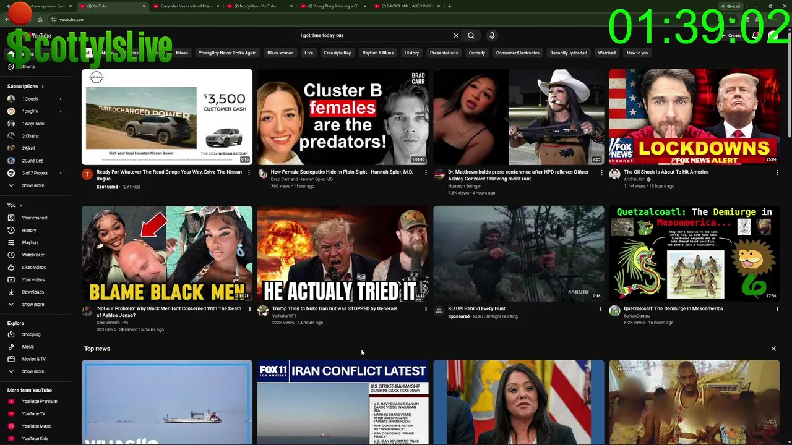This screenshot has height=445, width=792.
Task: Open Liked videos
Action: point(33,267)
